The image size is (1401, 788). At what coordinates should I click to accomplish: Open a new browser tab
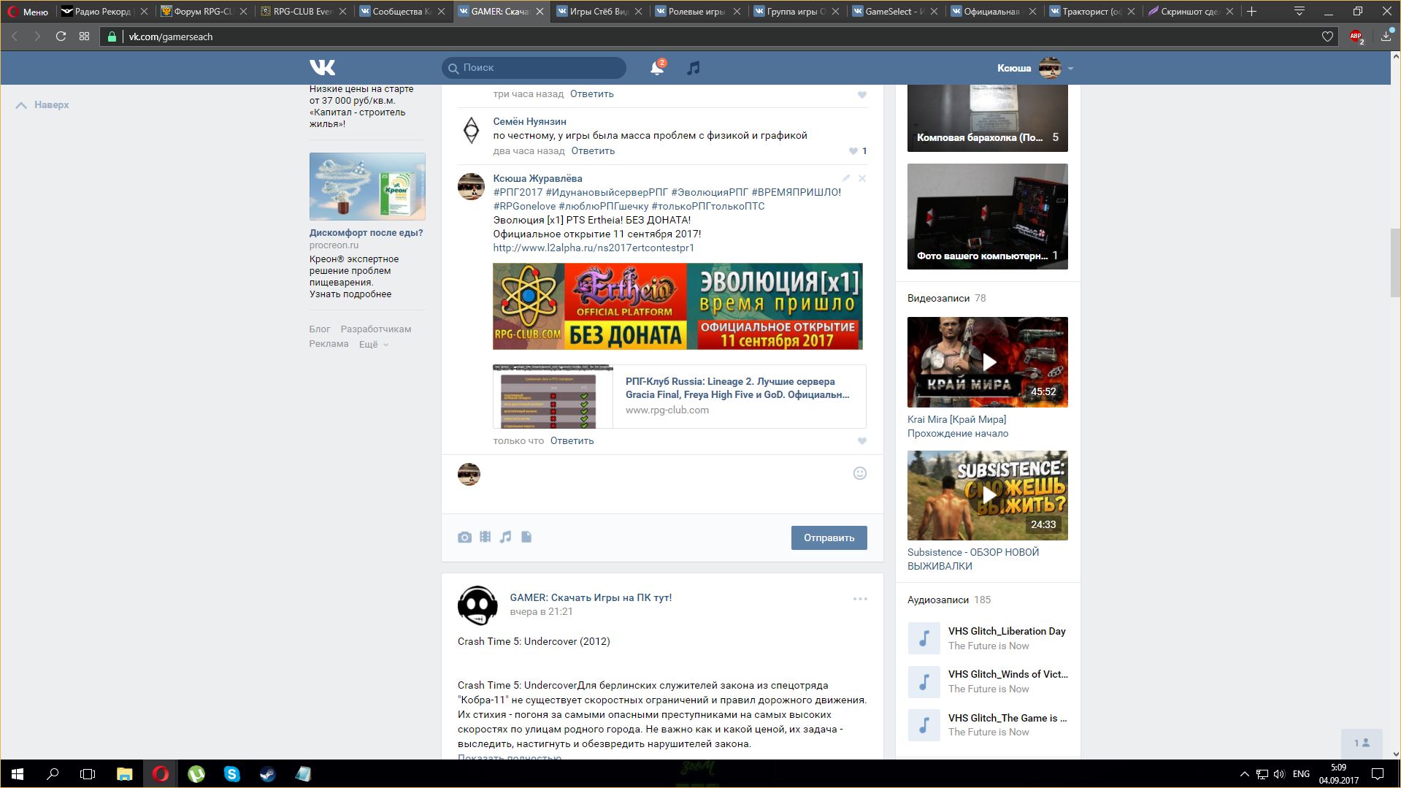[1251, 12]
